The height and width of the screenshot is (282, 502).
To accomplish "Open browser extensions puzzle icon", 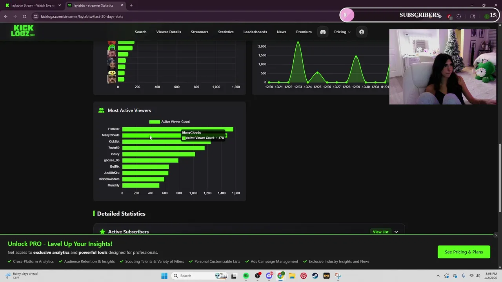I will pos(458,16).
